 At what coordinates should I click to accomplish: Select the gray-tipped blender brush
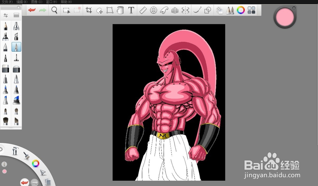click(16, 89)
